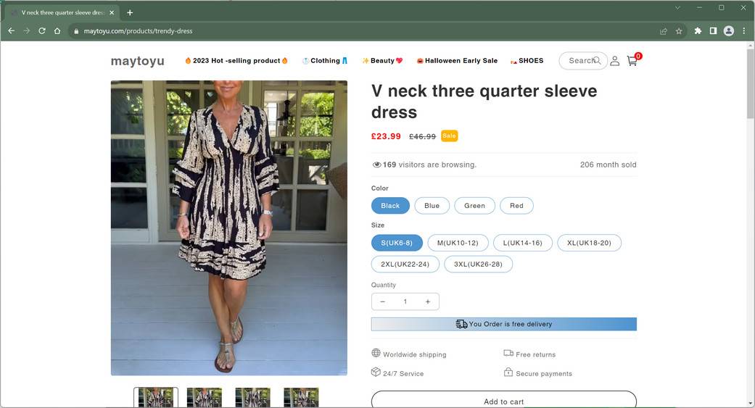
Task: Select the Blue color option
Action: point(432,206)
